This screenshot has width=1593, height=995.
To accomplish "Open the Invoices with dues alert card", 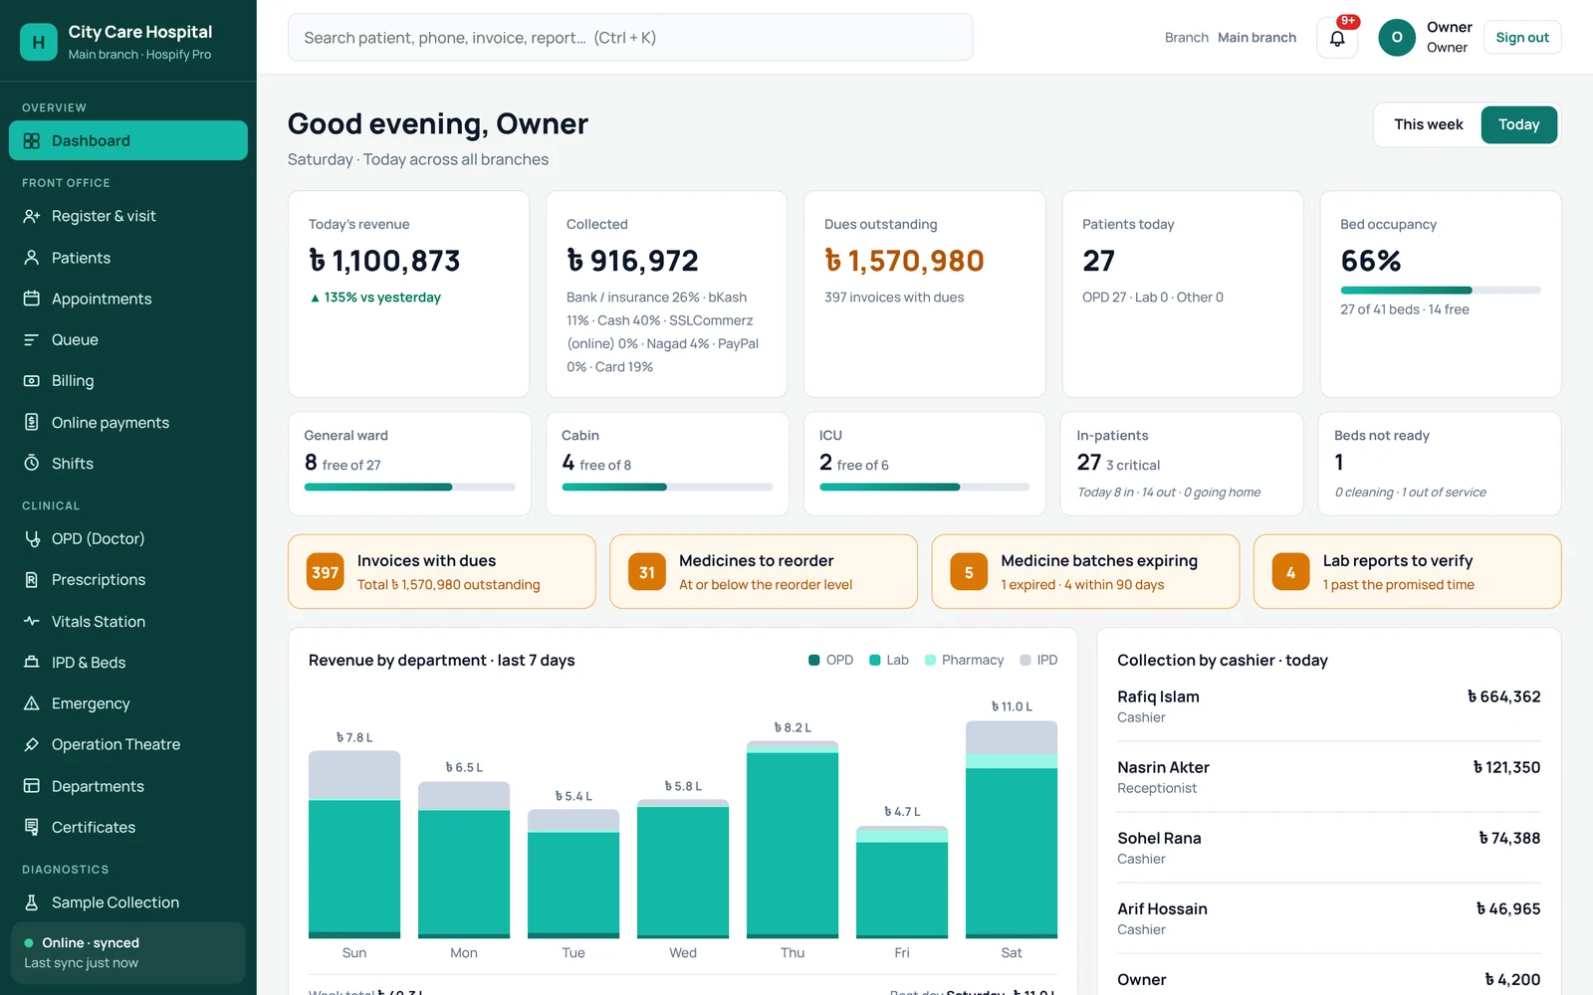I will click(442, 572).
